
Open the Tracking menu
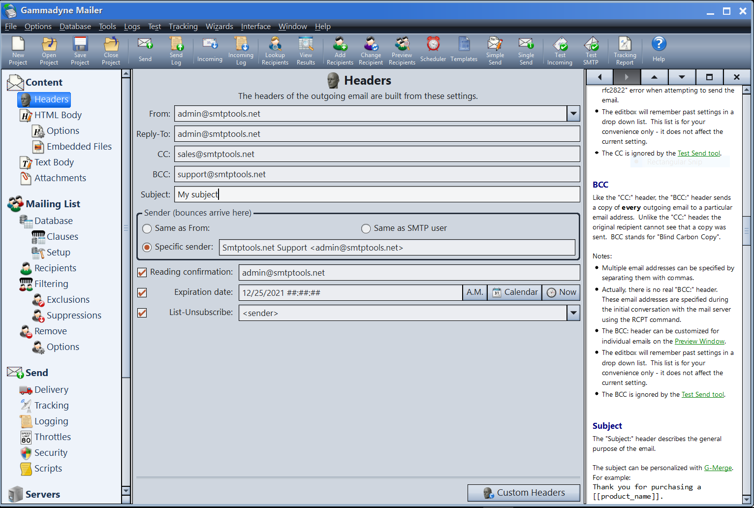pos(183,27)
